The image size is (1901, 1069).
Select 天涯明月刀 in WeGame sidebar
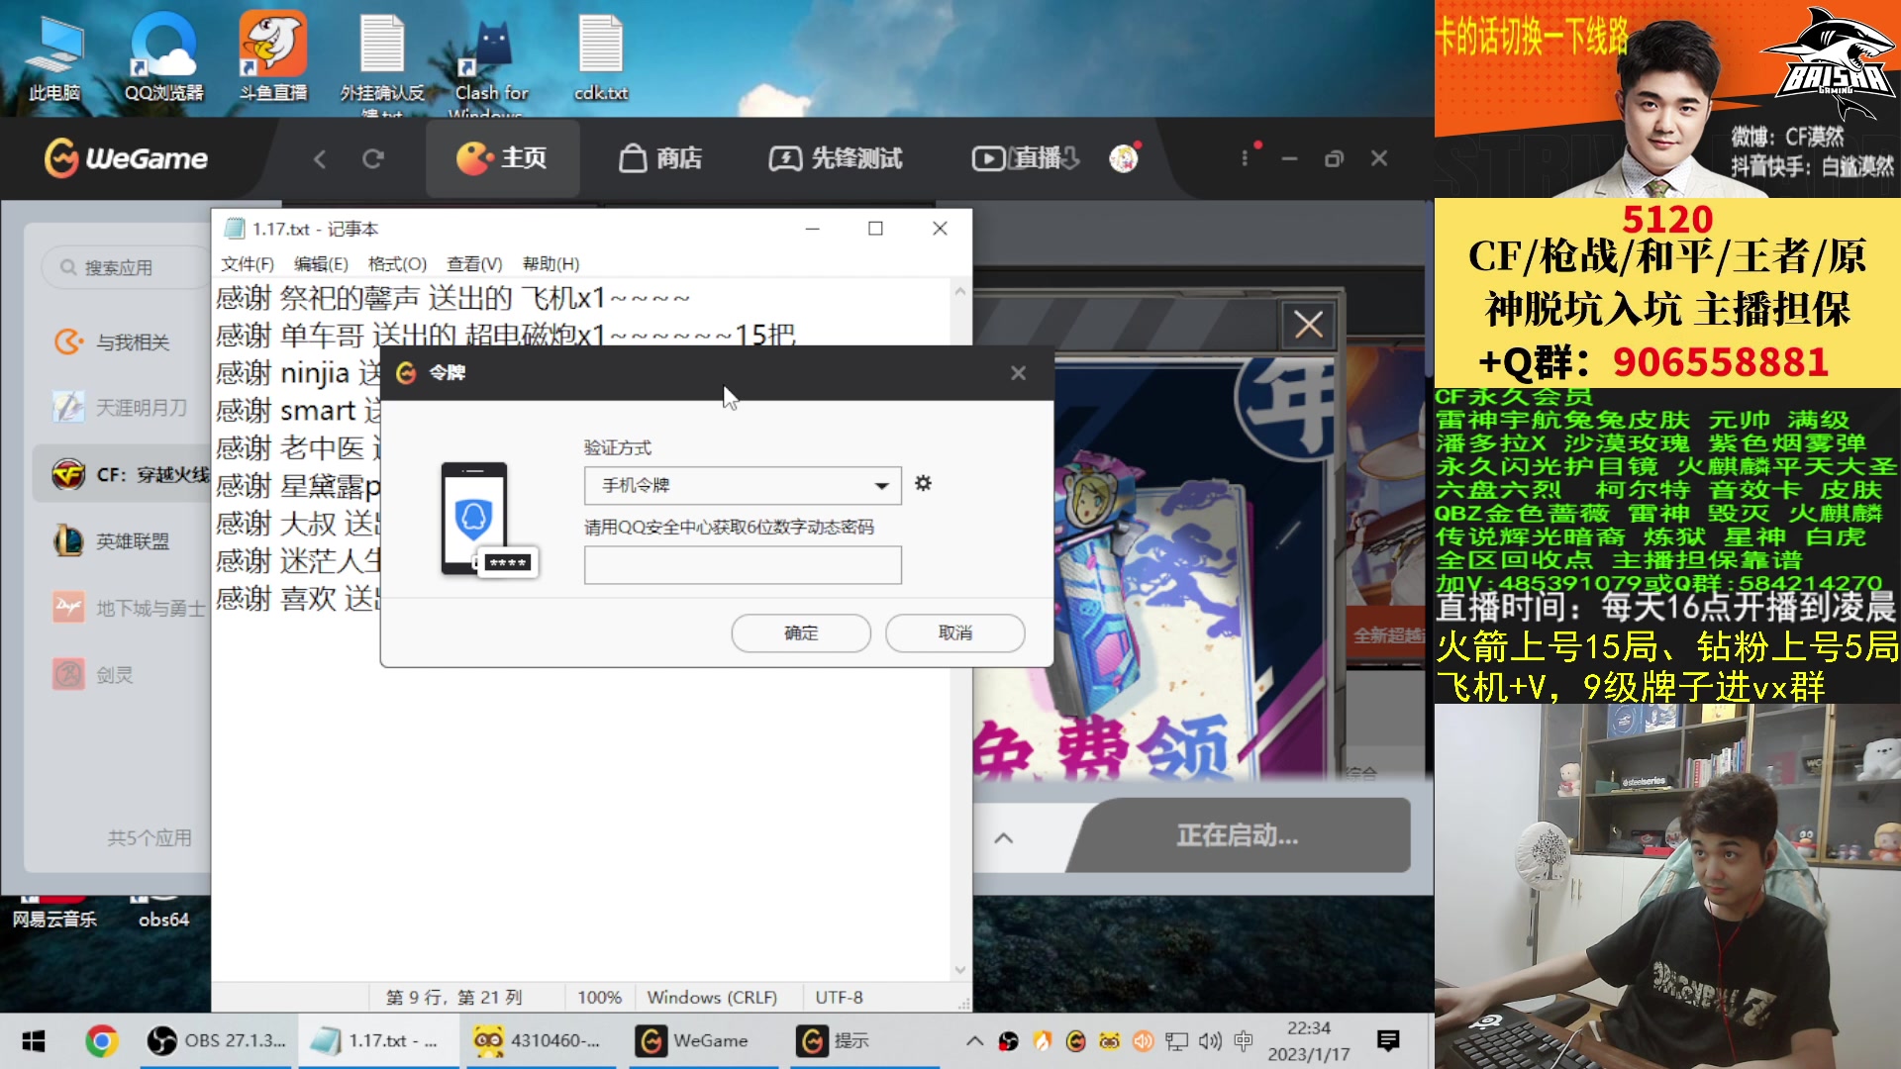tap(119, 407)
